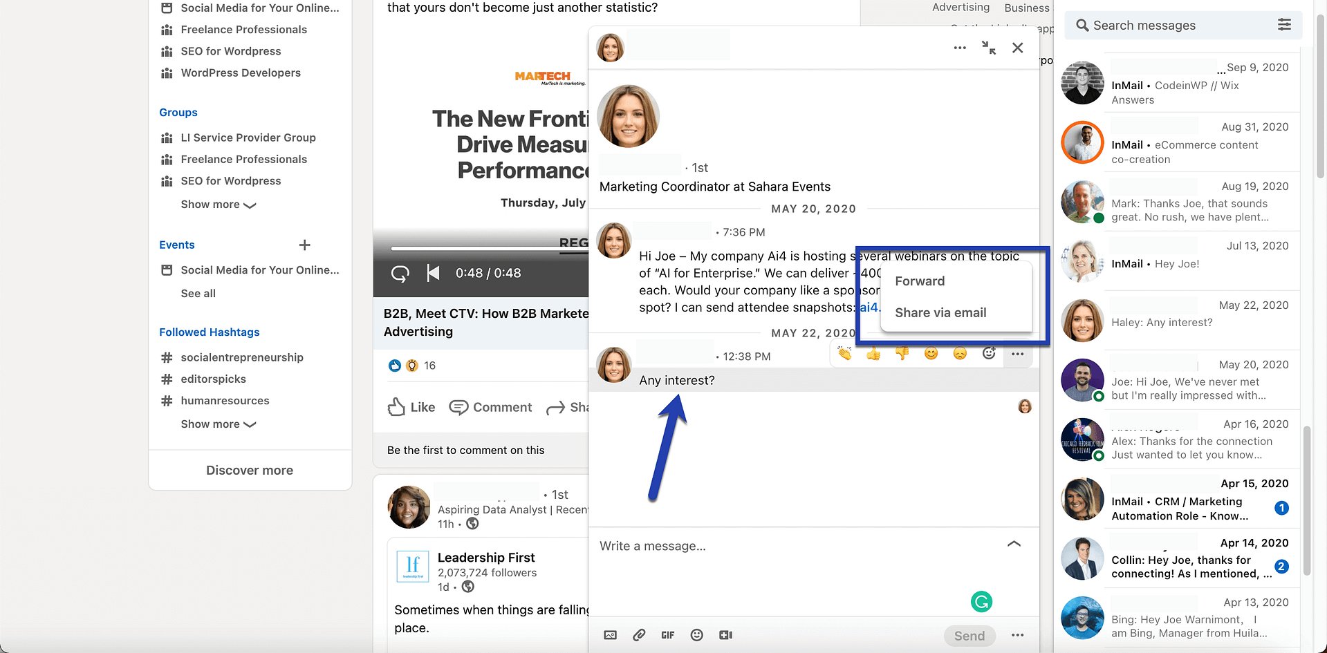Open more message options with ellipsis
The image size is (1327, 653).
click(x=1017, y=353)
